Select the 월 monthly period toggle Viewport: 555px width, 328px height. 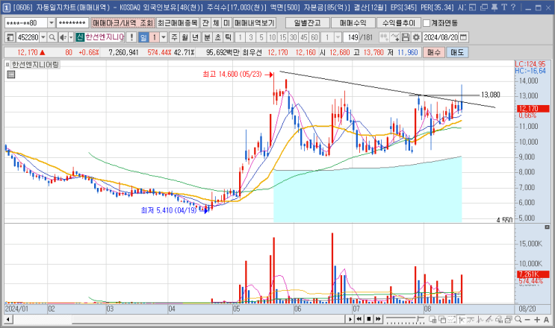[185, 37]
